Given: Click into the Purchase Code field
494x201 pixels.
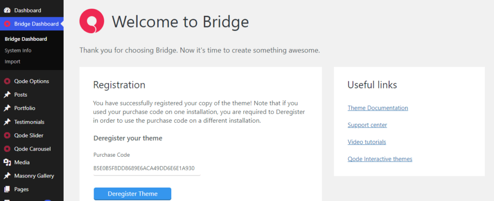Looking at the screenshot, I should [x=147, y=168].
